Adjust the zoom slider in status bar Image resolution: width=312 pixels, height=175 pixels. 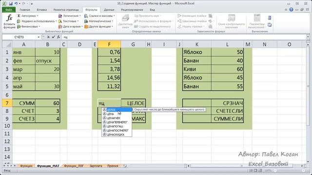coord(290,171)
